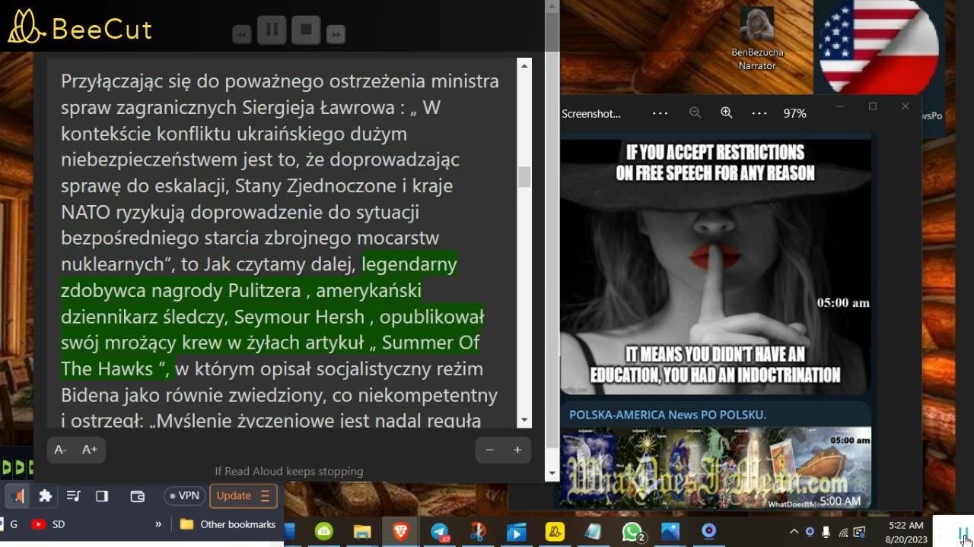Screen dimensions: 974x547
Task: Click the Read Aloud text scrollbar up arrow
Action: click(x=524, y=66)
